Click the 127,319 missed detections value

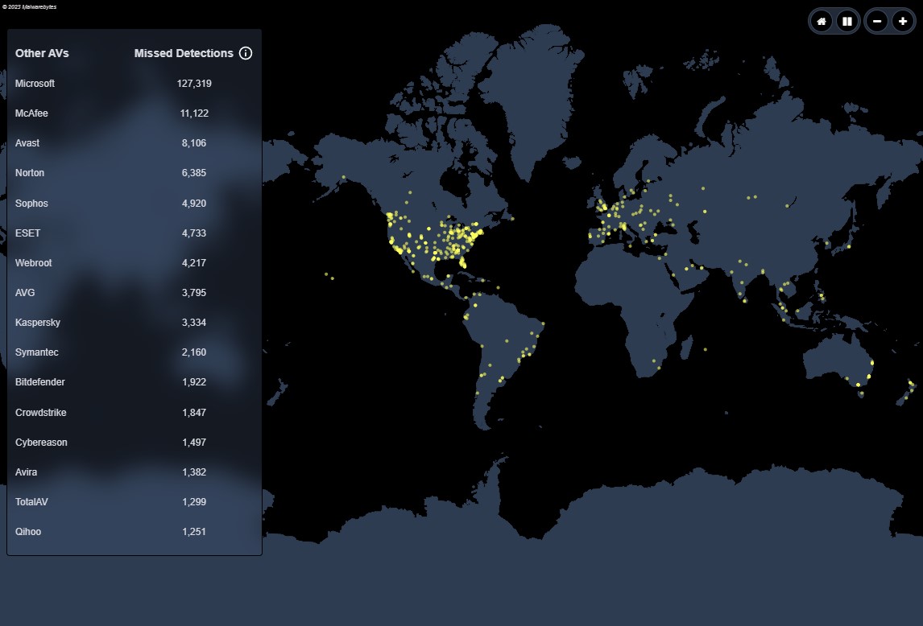pyautogui.click(x=194, y=84)
